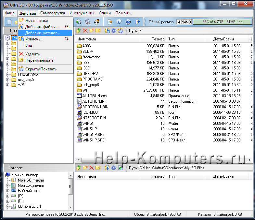Click the horizontal scrollbar thumb in image list
The image size is (255, 220).
coord(156,160)
